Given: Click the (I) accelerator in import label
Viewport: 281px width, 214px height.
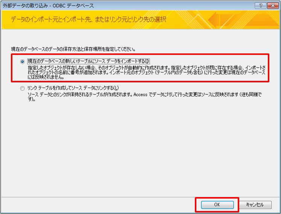Looking at the screenshot, I should pyautogui.click(x=147, y=61).
